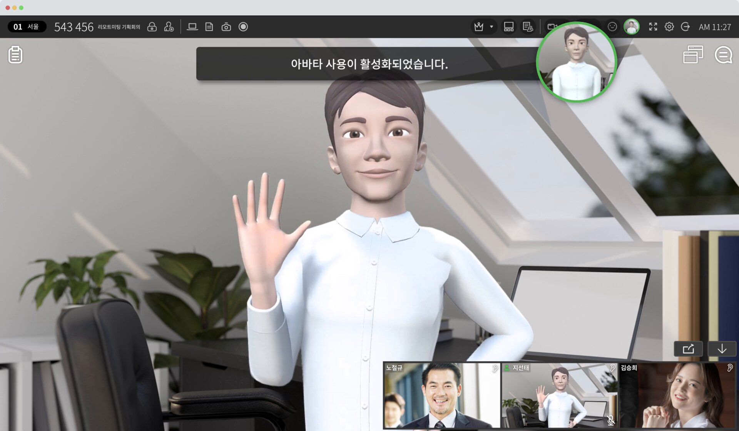Lock the meeting room
Image resolution: width=739 pixels, height=431 pixels.
(152, 27)
